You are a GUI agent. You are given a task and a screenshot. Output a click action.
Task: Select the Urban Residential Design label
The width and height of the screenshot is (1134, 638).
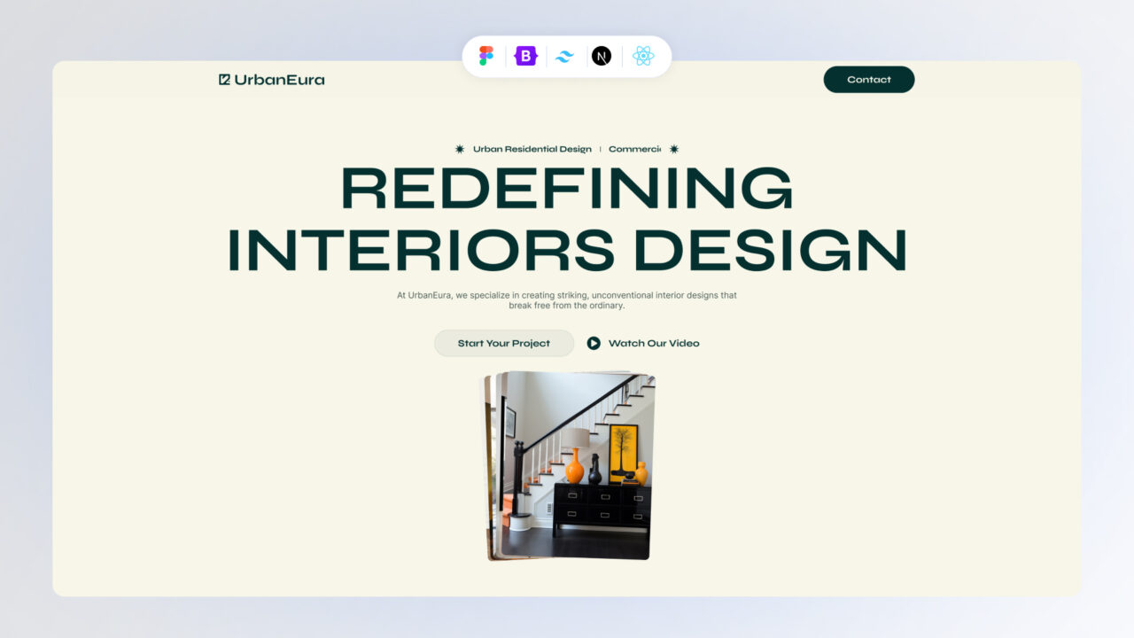[x=532, y=149]
